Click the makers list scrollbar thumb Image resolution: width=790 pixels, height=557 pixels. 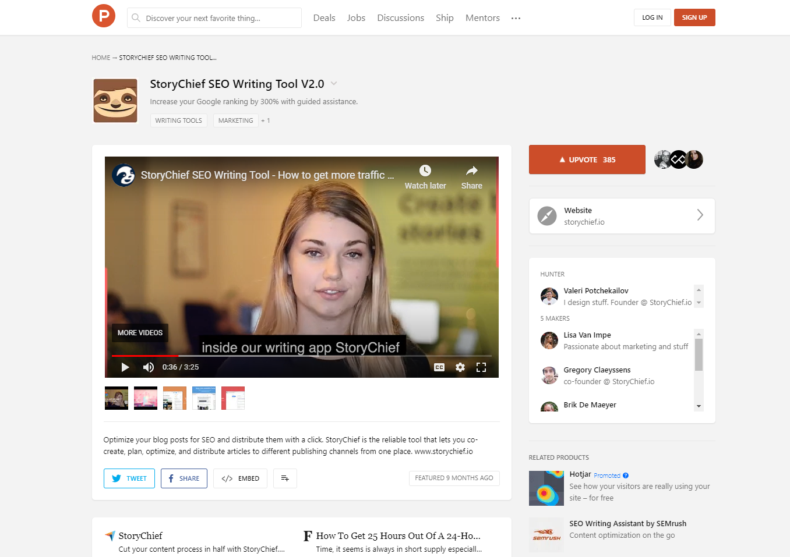pos(699,354)
